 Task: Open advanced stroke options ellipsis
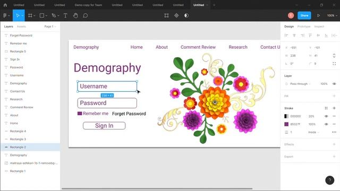(x=334, y=132)
